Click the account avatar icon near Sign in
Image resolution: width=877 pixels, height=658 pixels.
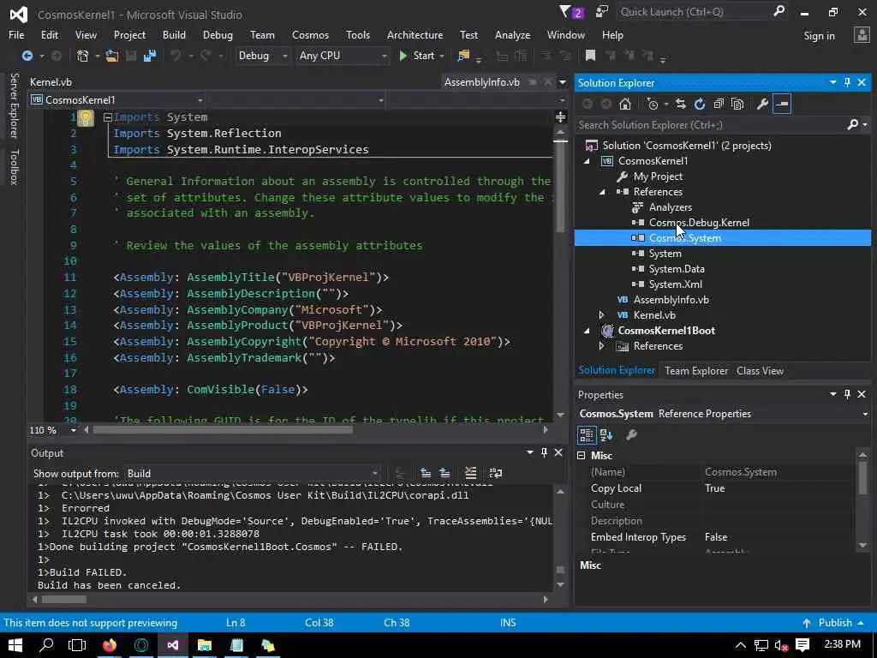(862, 35)
